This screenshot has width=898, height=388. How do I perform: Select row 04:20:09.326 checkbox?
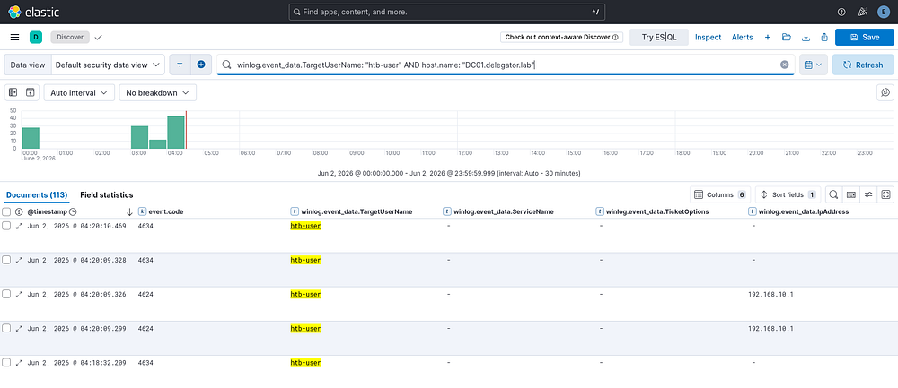(6, 294)
